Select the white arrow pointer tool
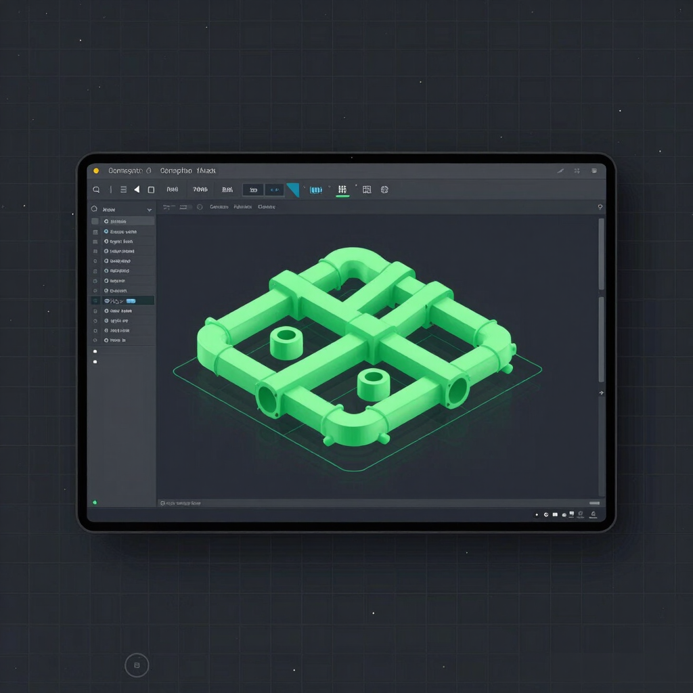The height and width of the screenshot is (693, 693). [137, 189]
